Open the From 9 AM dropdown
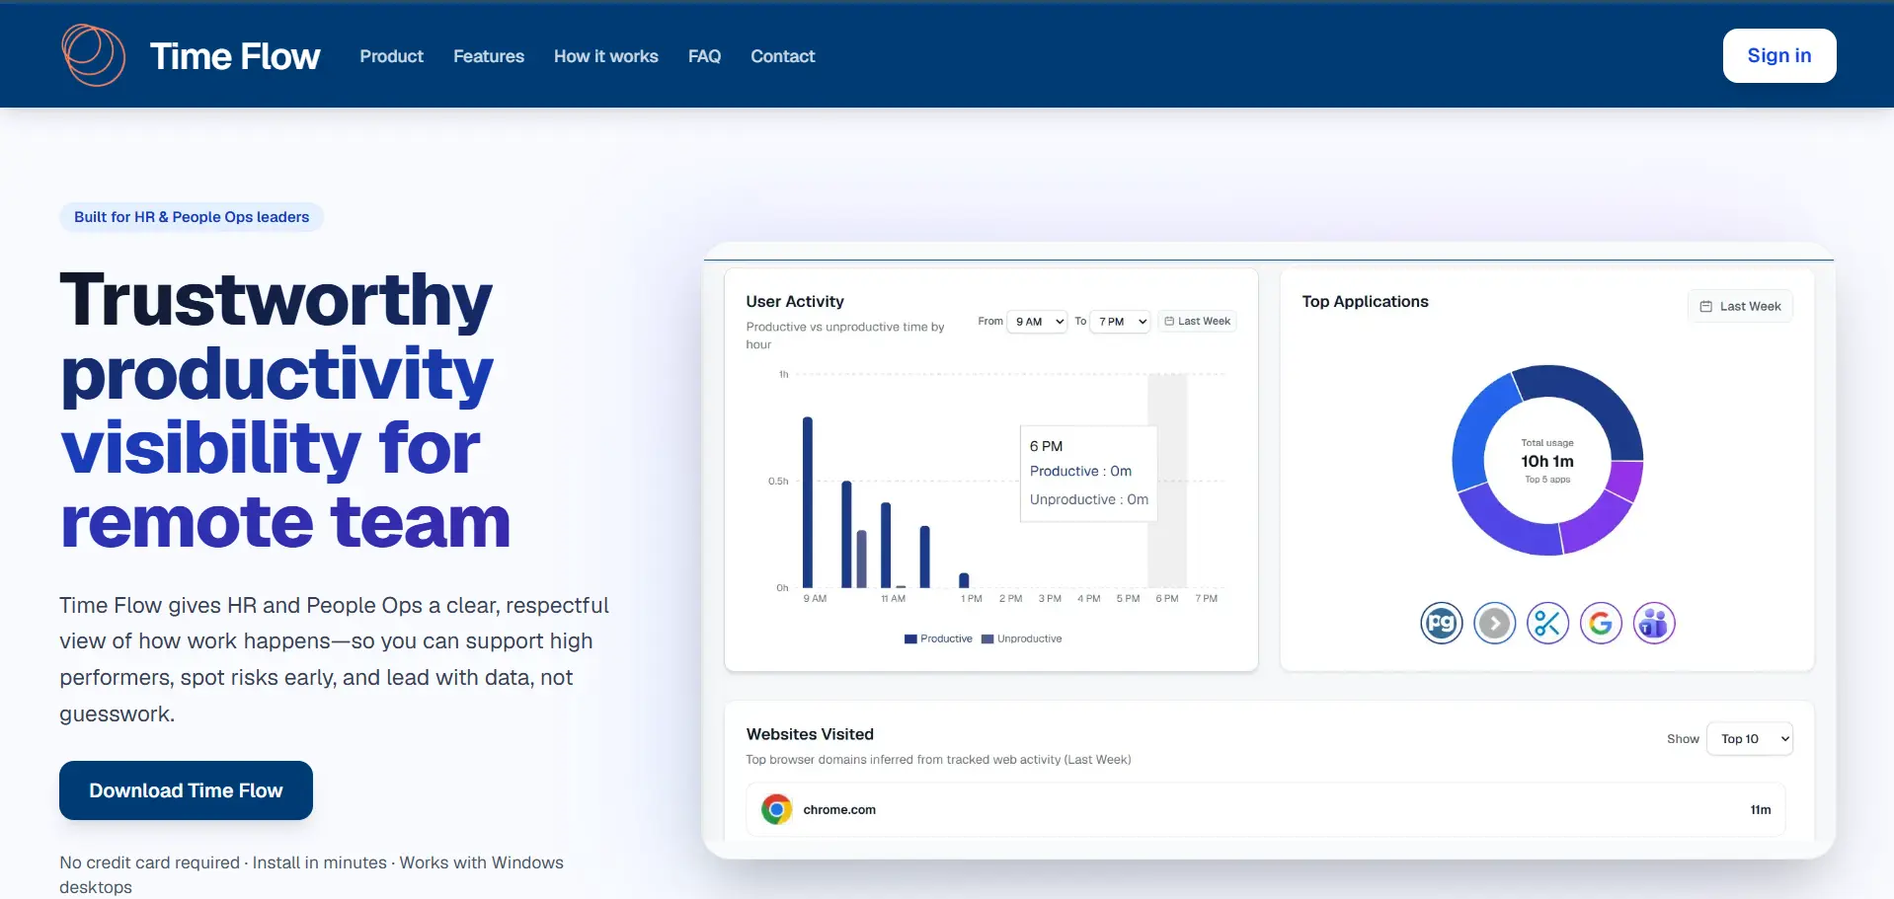The image size is (1894, 899). 1037,322
